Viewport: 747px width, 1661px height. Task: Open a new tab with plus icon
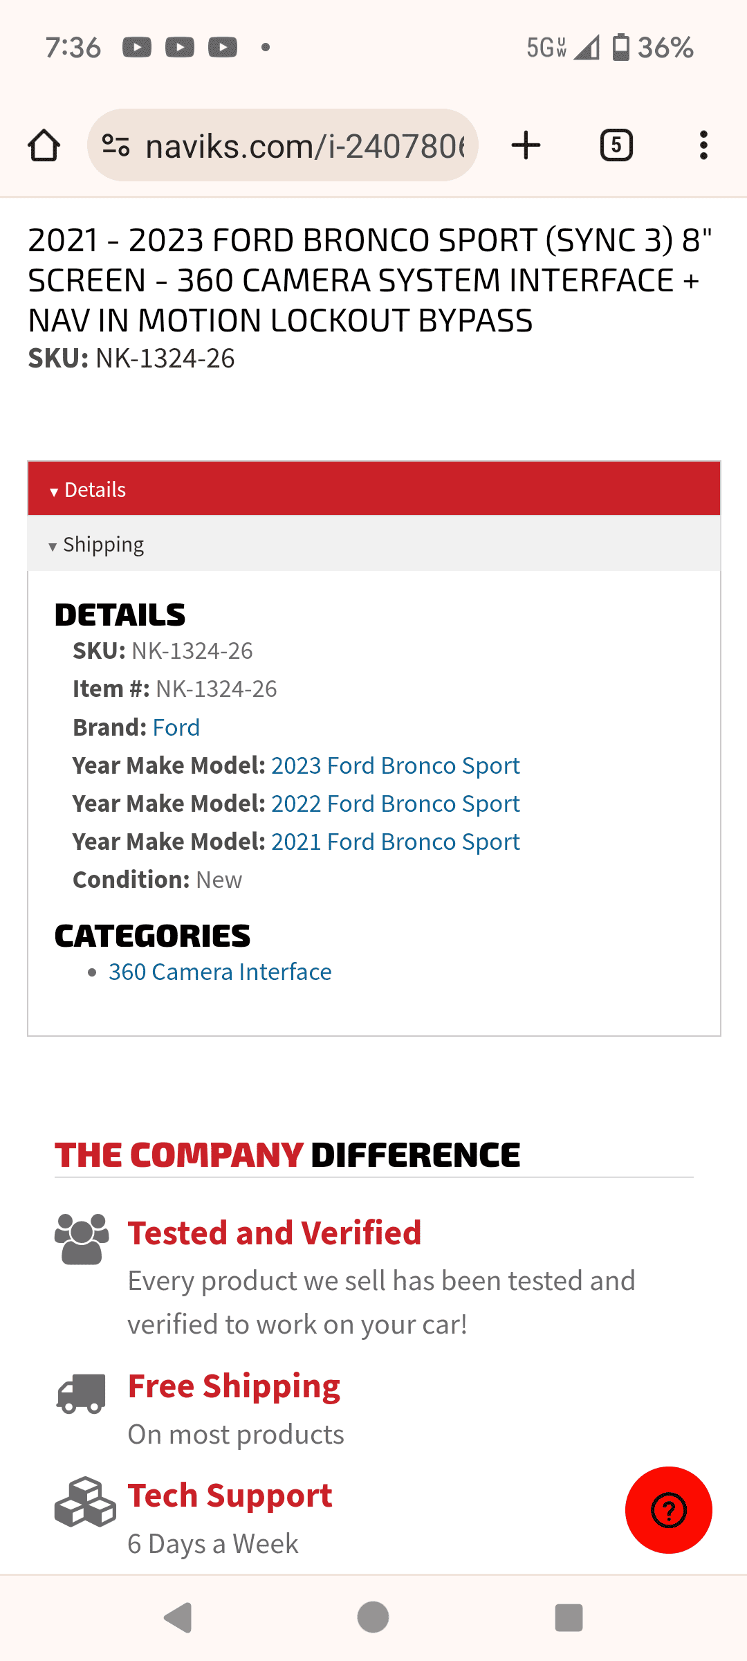click(x=526, y=145)
